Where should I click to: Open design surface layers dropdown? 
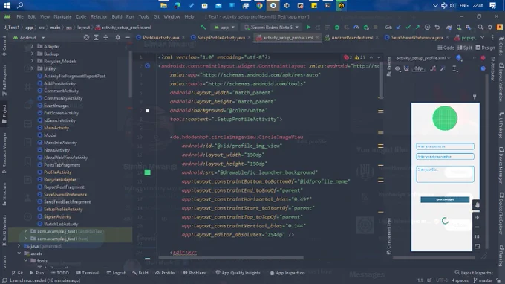459,58
